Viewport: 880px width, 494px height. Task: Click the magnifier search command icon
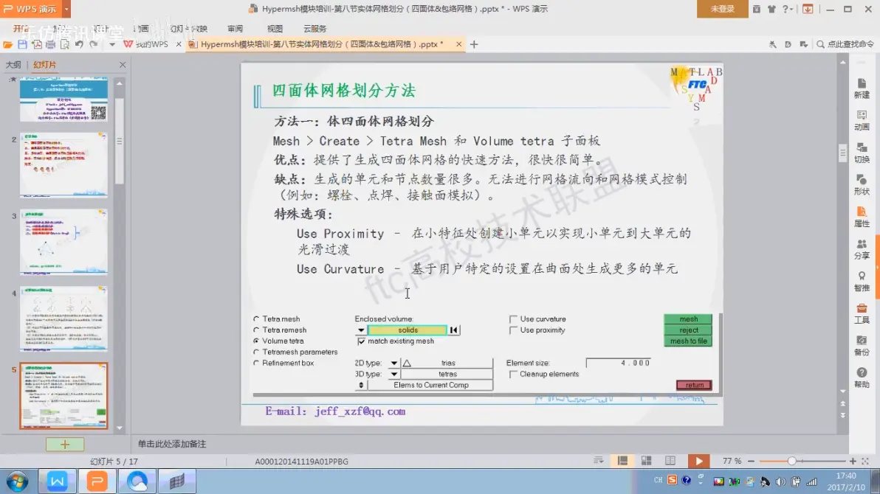[x=820, y=44]
